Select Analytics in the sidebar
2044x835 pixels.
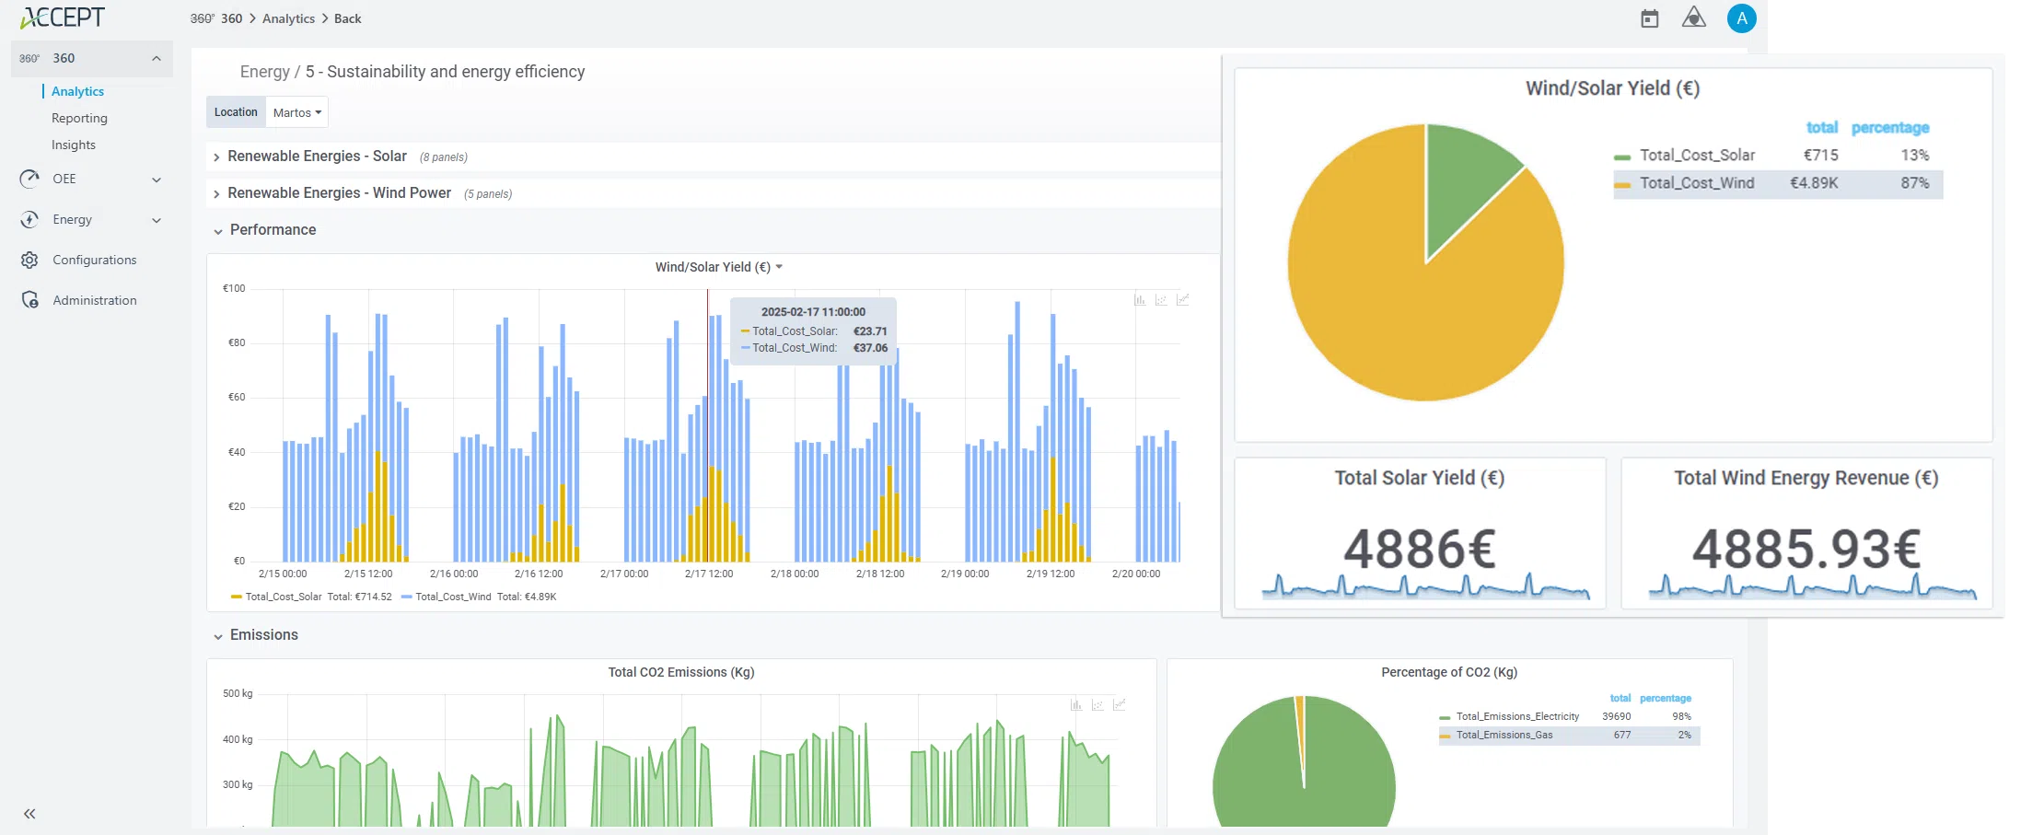77,91
